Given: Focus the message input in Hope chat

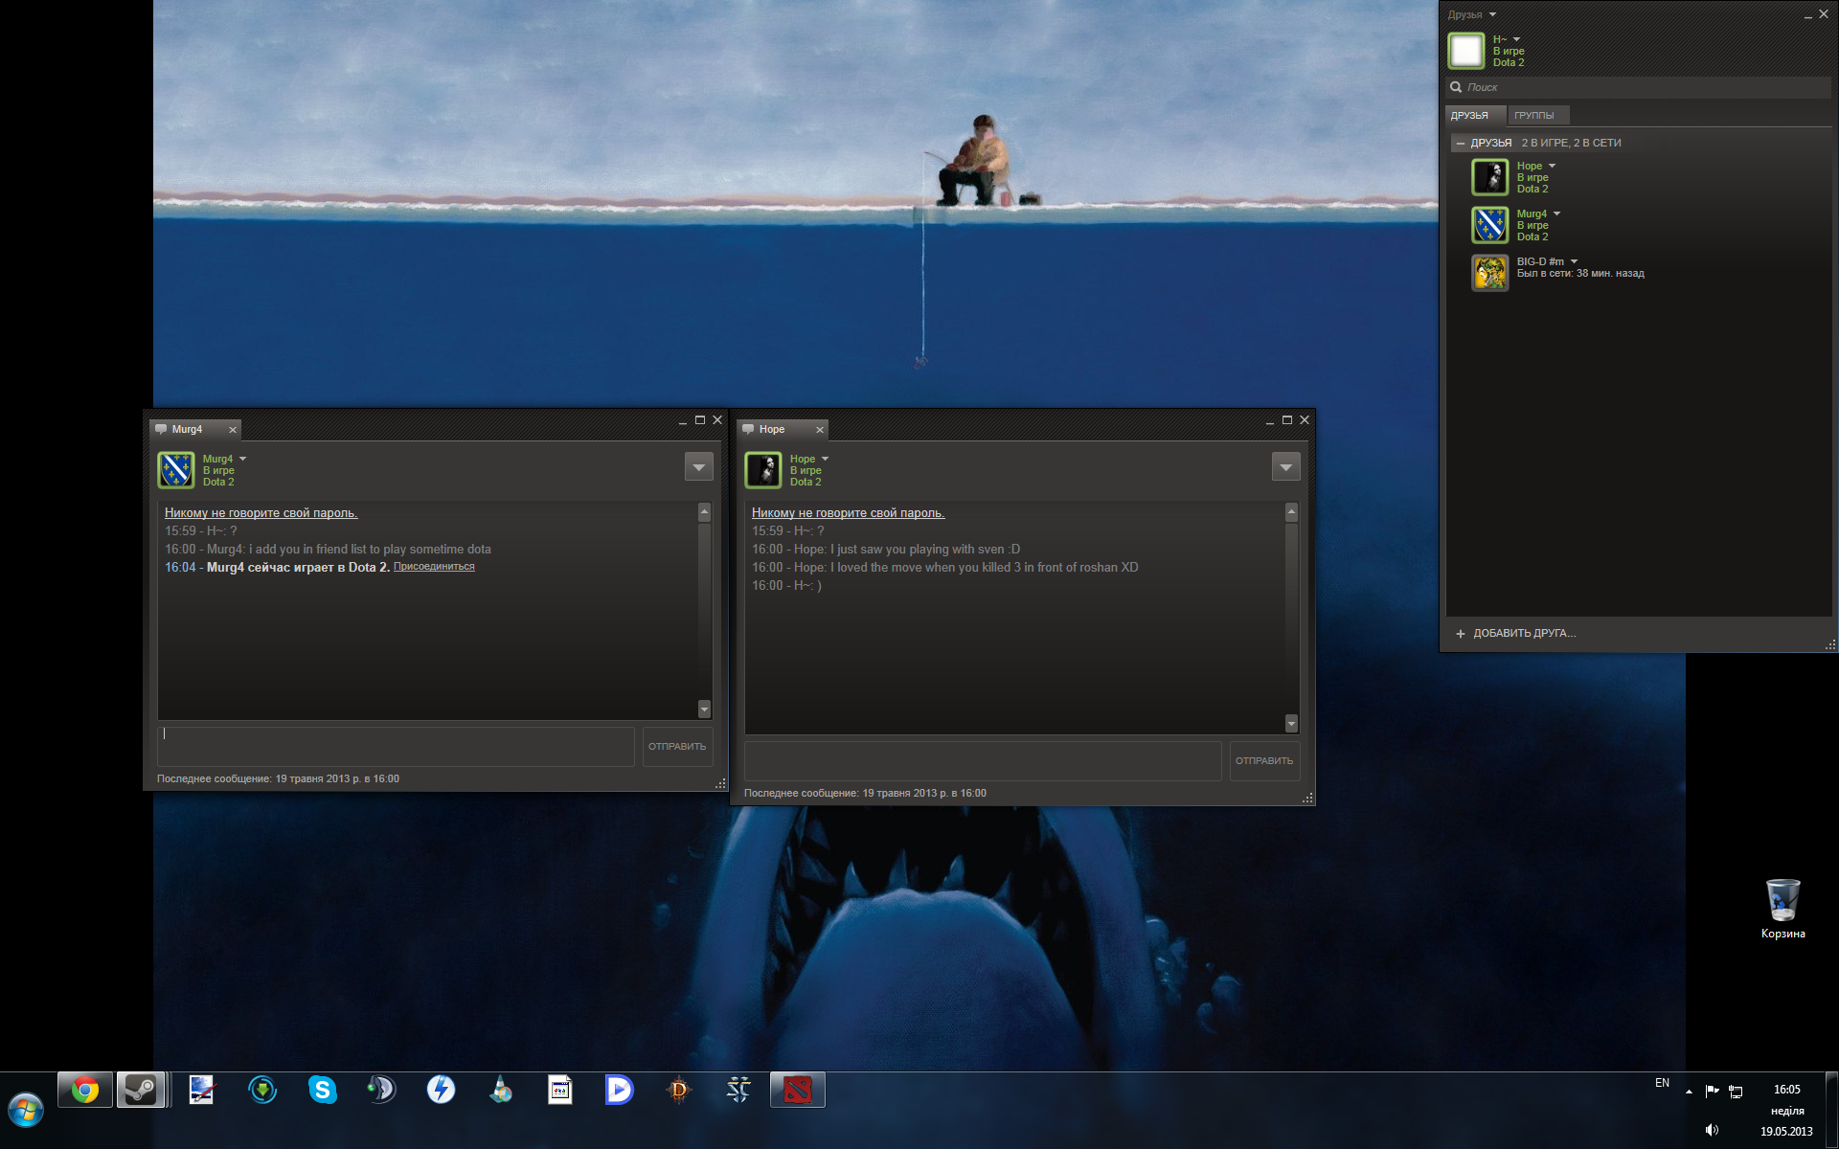Looking at the screenshot, I should pos(983,761).
